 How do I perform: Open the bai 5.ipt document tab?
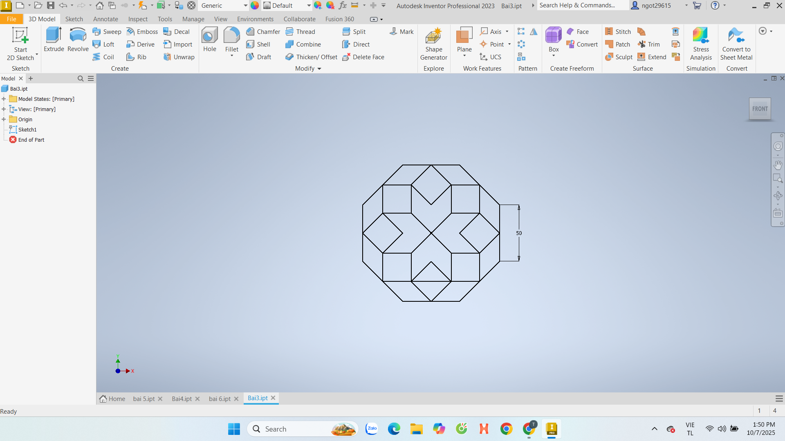click(144, 399)
